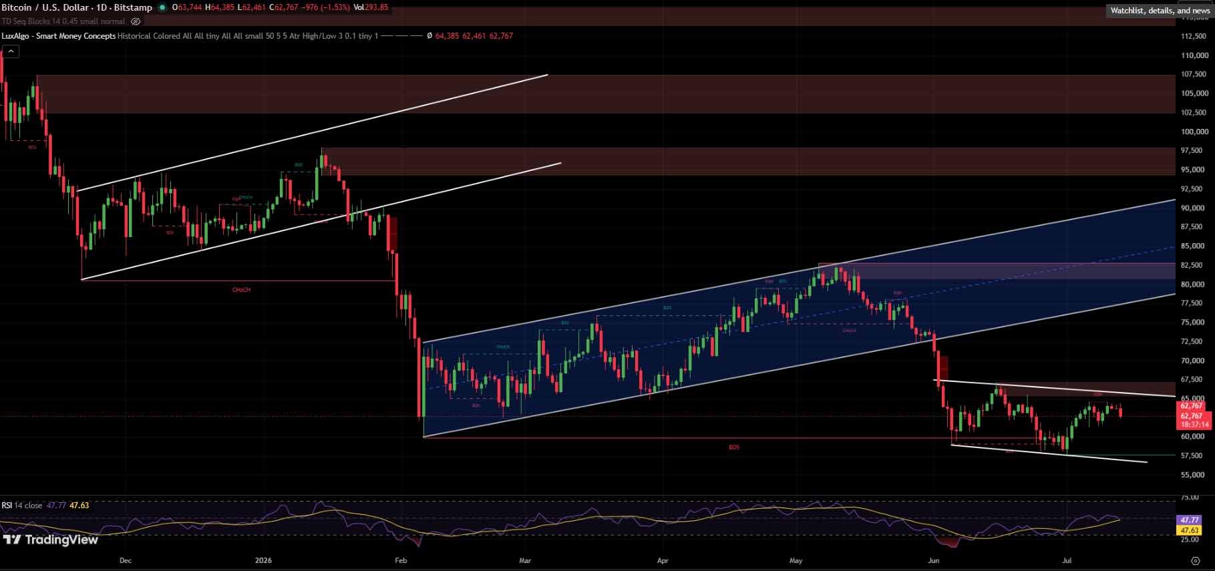Click the yellow RSI average label 47.63 on the scale
The width and height of the screenshot is (1215, 571).
click(x=1190, y=530)
